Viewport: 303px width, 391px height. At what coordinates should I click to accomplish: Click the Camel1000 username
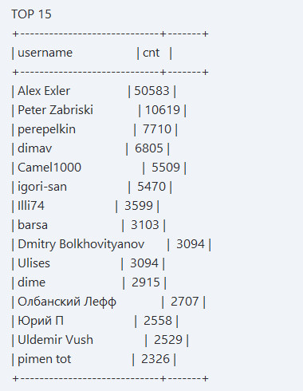[49, 168]
